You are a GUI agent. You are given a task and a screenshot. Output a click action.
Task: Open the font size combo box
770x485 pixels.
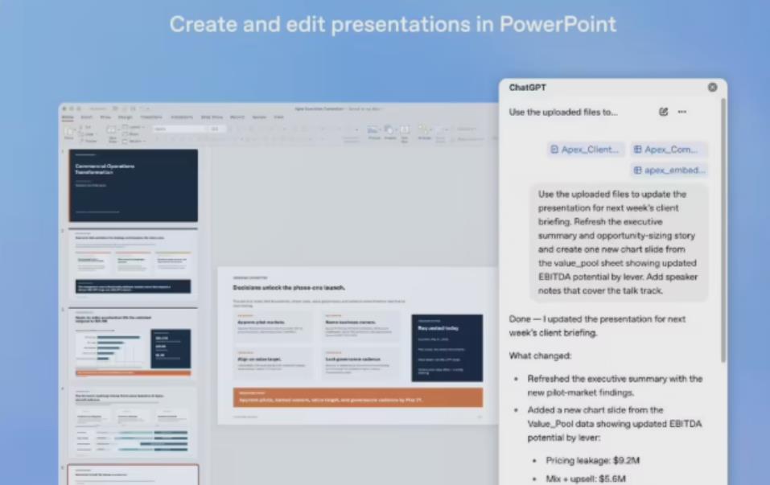coord(217,129)
